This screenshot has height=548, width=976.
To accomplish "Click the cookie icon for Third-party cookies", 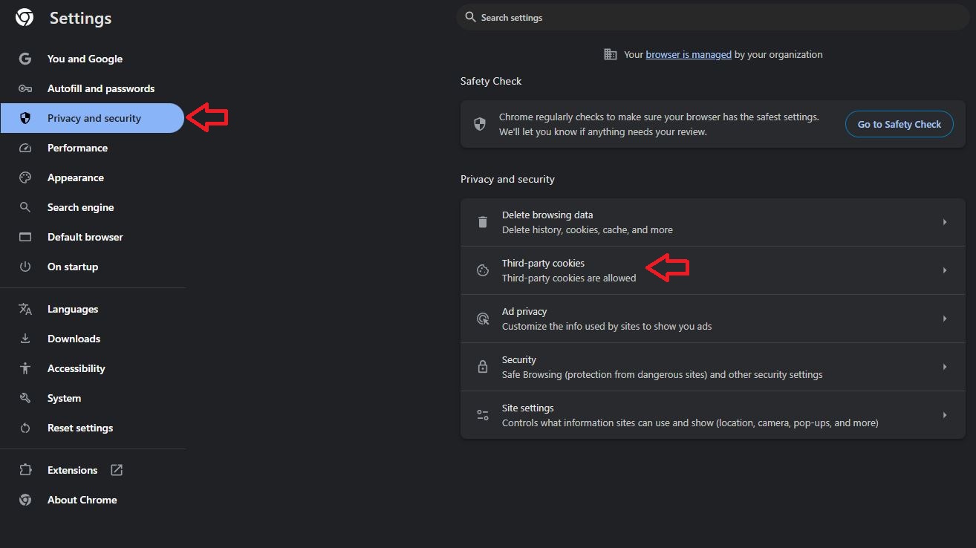I will click(483, 270).
